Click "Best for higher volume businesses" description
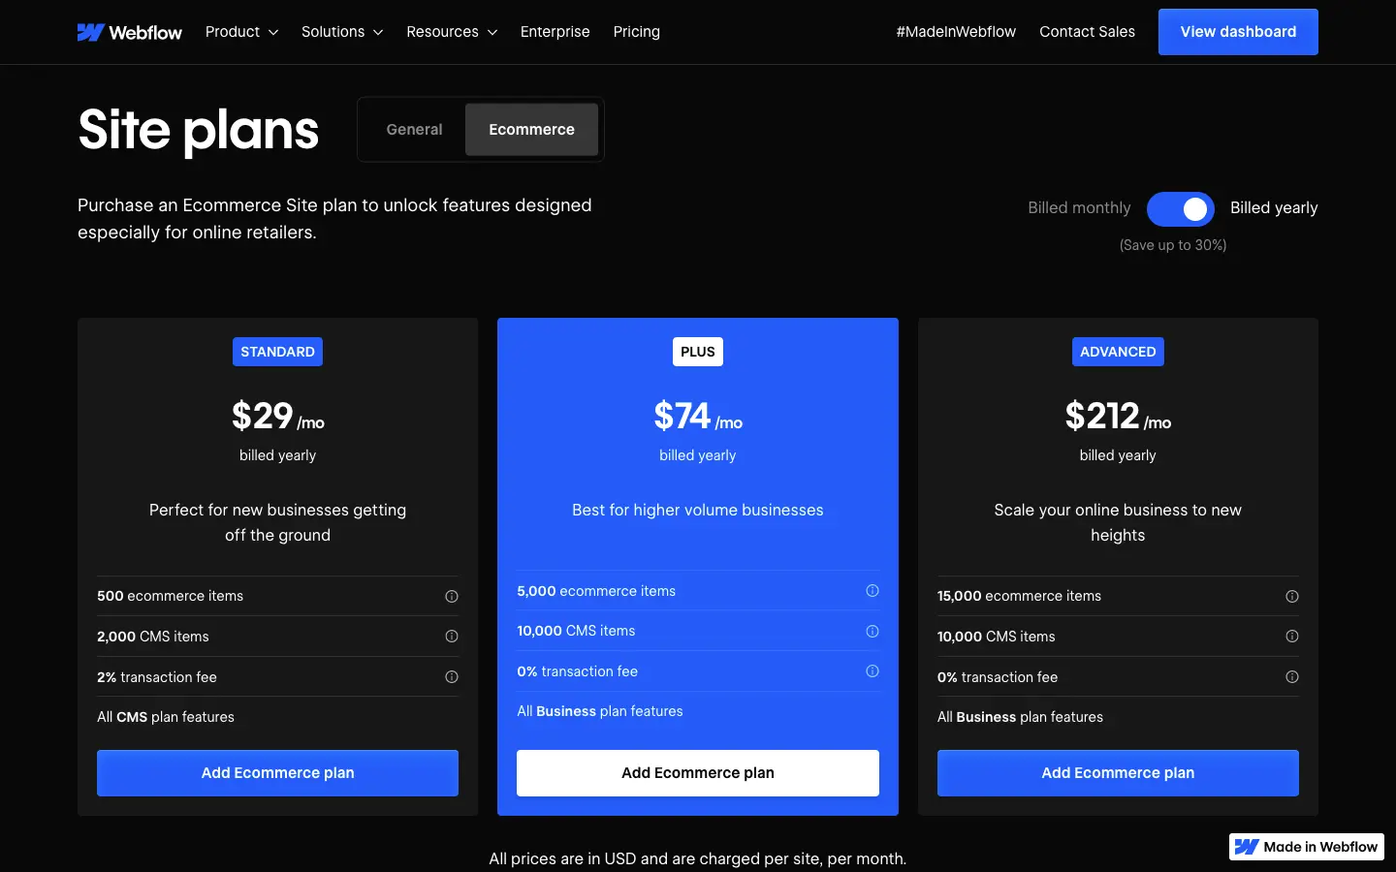The height and width of the screenshot is (872, 1396). pyautogui.click(x=698, y=511)
